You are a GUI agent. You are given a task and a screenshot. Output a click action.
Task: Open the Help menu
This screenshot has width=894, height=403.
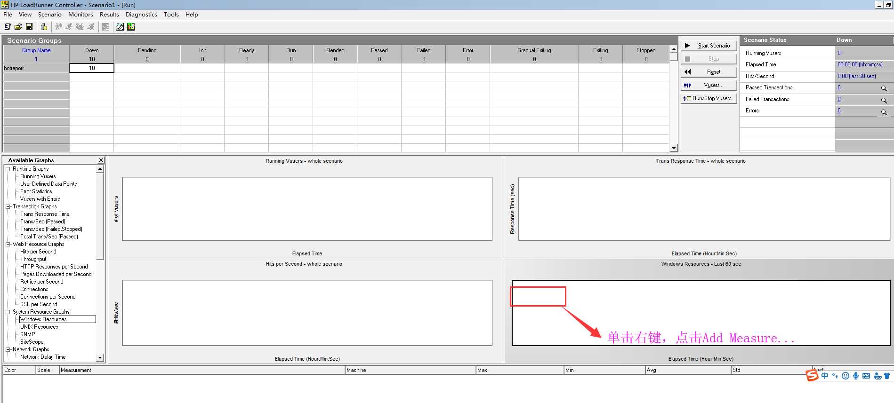[192, 15]
